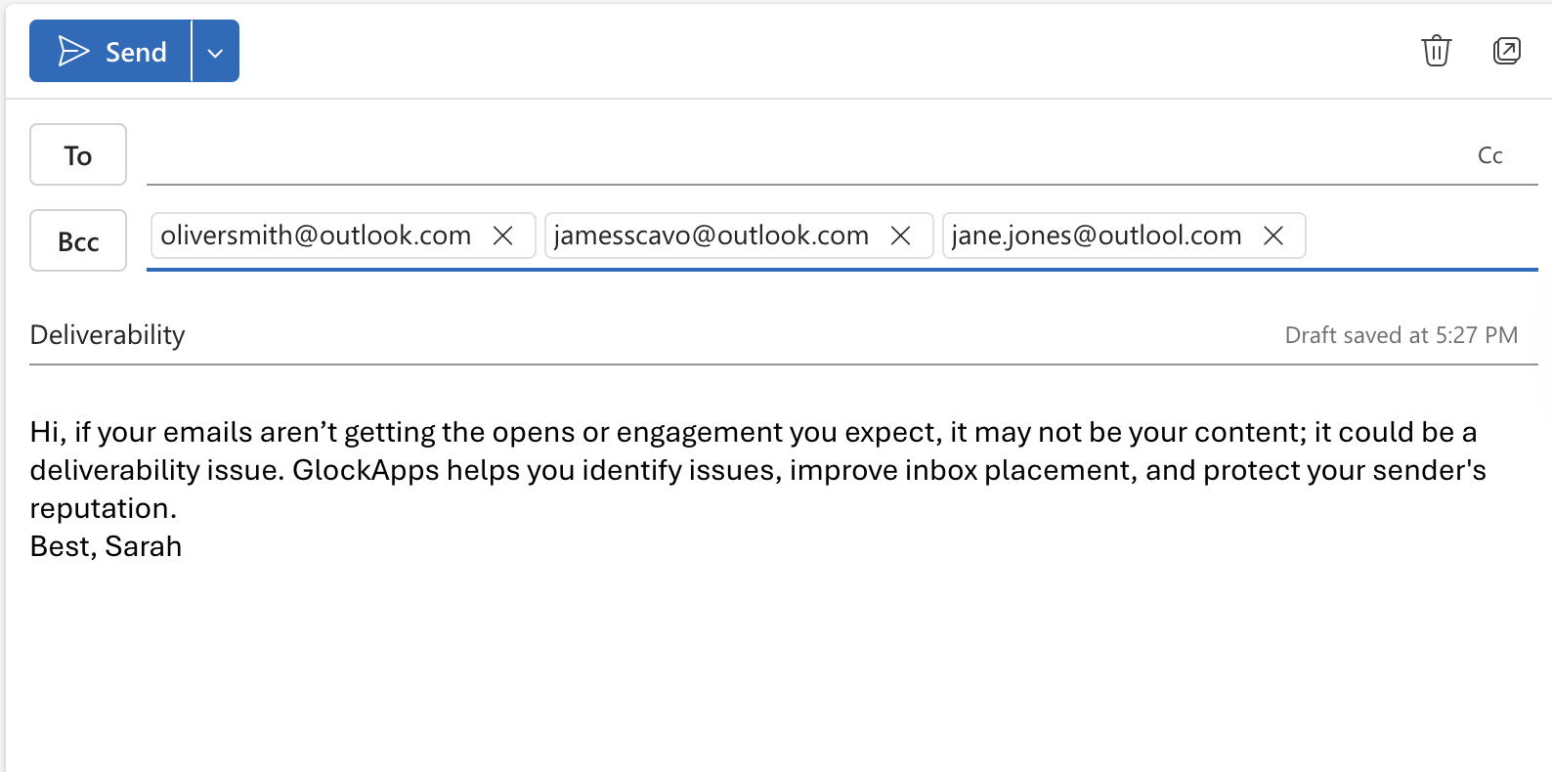Remove jamesscavo@outlook.com from Bcc recipients
This screenshot has width=1552, height=772.
(900, 236)
